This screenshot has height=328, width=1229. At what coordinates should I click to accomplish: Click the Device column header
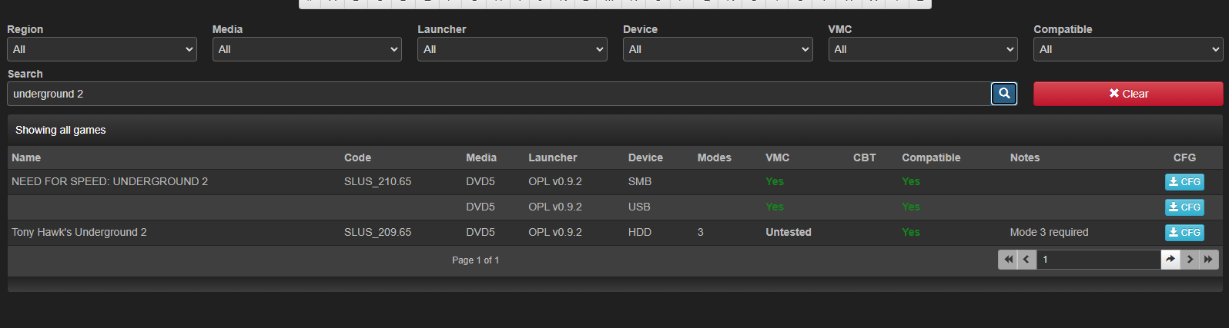click(x=645, y=157)
